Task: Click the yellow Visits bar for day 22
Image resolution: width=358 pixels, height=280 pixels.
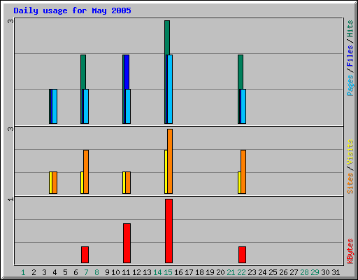Action: click(x=239, y=183)
